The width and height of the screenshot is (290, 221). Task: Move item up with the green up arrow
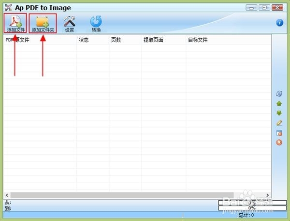point(279,103)
